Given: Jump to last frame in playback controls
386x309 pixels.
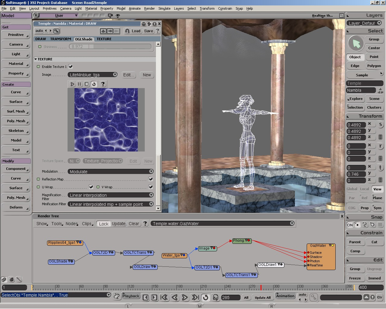Looking at the screenshot, I should tap(195, 298).
